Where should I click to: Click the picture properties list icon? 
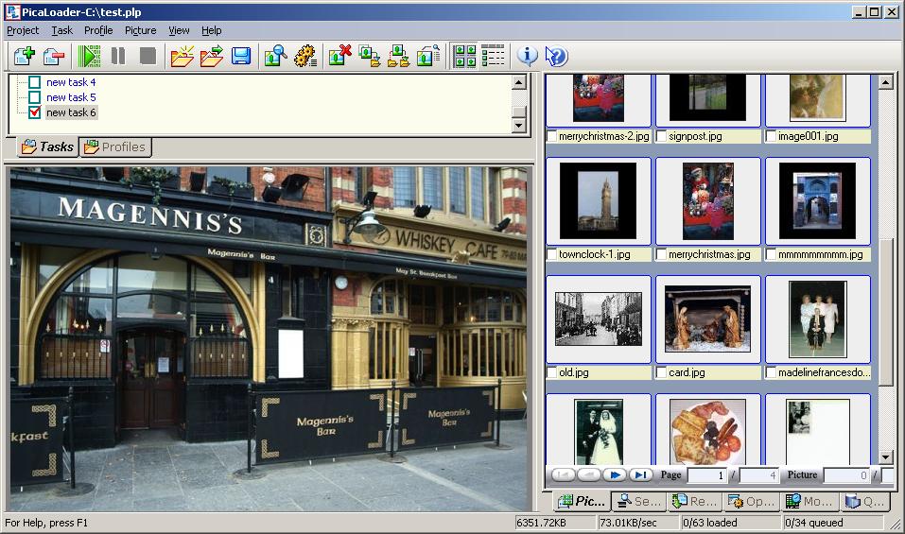click(428, 56)
